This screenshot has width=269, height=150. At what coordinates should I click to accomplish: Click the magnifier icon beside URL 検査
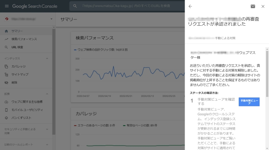6,47
